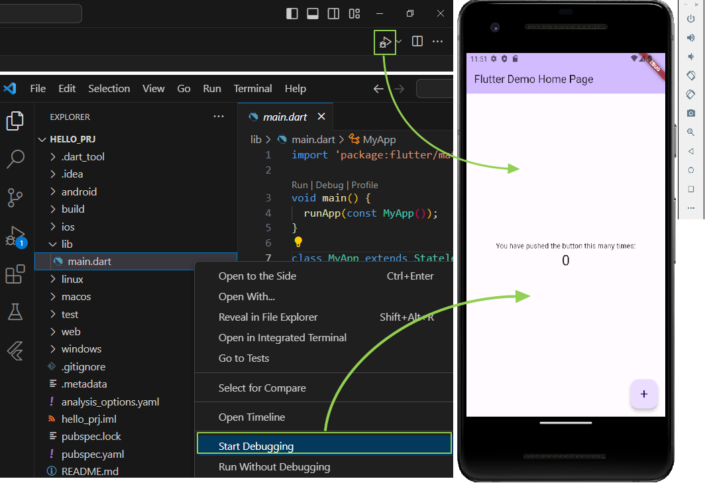Choose Run Without Debugging

pos(325,467)
